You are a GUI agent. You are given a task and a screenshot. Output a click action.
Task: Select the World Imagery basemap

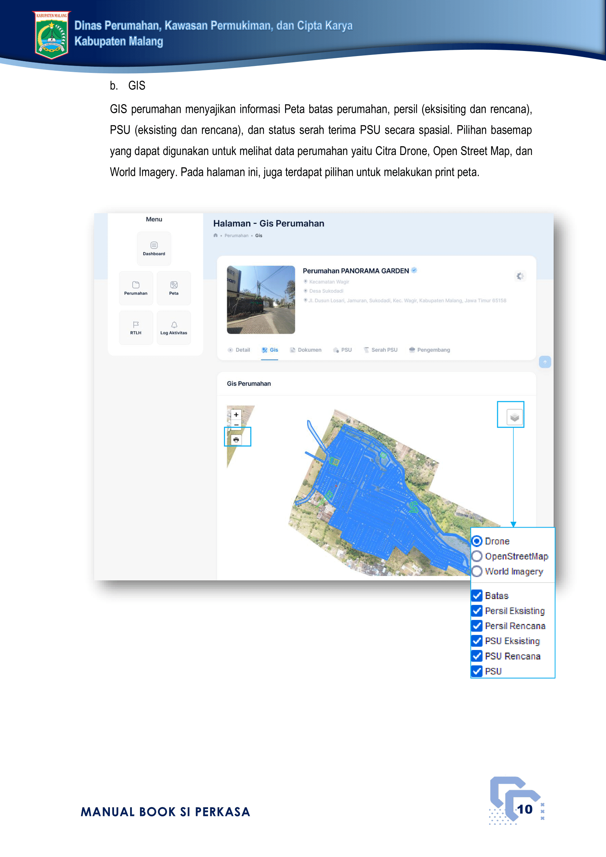477,571
